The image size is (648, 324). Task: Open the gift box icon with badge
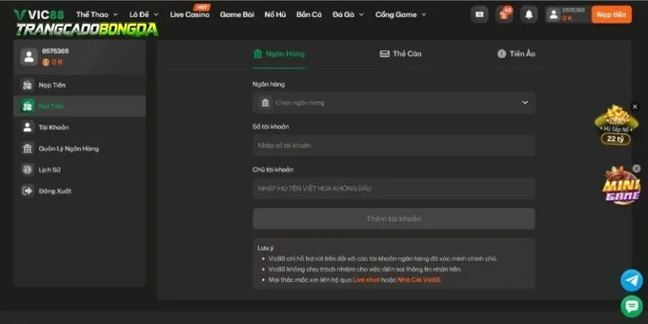(505, 14)
